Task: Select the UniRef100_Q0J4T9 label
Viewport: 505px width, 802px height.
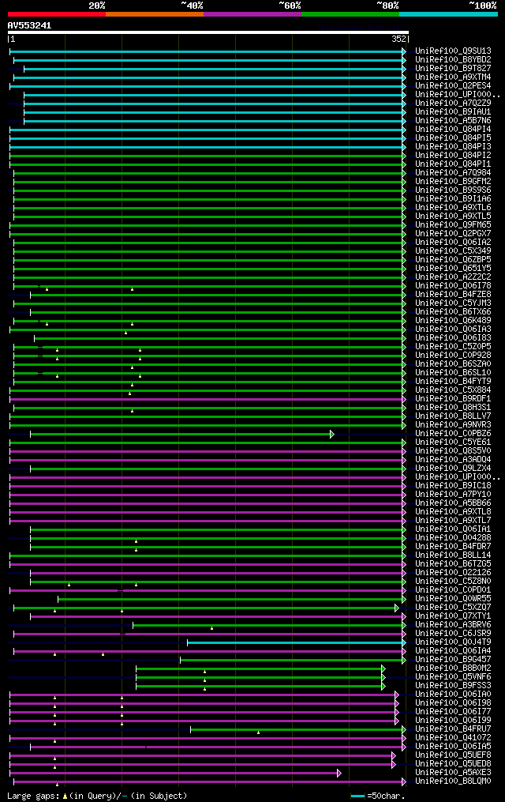Action: [453, 642]
